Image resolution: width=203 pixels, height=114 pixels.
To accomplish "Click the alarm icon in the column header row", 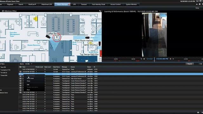I will tap(20, 67).
